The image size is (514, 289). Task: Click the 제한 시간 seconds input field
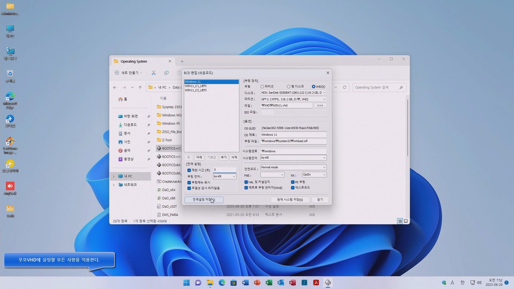[x=224, y=170]
